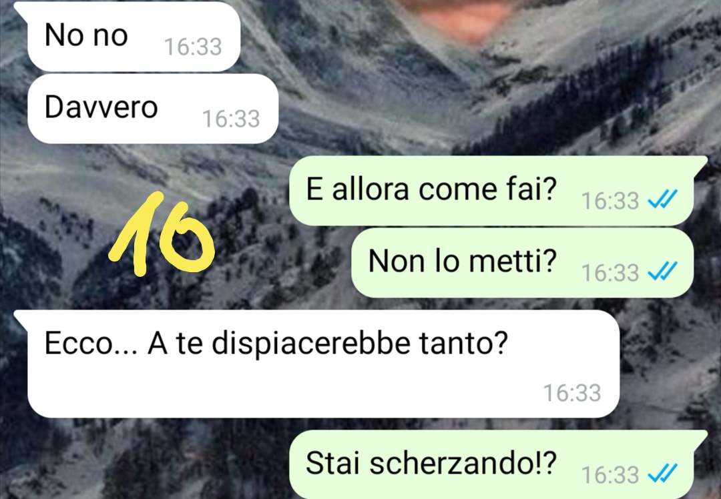Tap the 16:33 timestamp on 'No no'
721x499 pixels.
click(193, 47)
